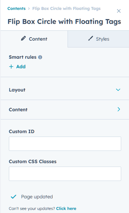This screenshot has width=129, height=213.
Task: Click the plus icon next to Add
Action: [11, 66]
